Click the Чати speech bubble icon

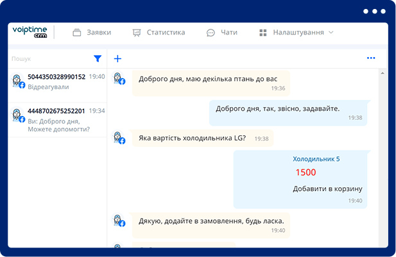[x=211, y=33]
